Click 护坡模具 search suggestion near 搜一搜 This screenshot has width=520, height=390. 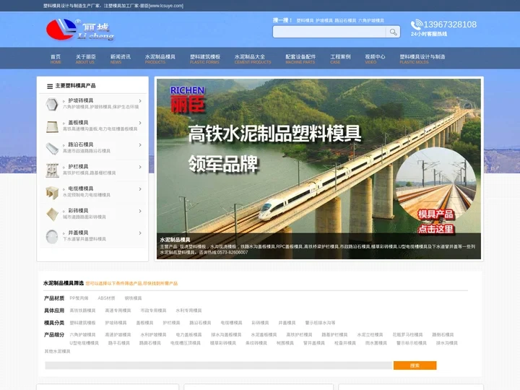pyautogui.click(x=324, y=20)
